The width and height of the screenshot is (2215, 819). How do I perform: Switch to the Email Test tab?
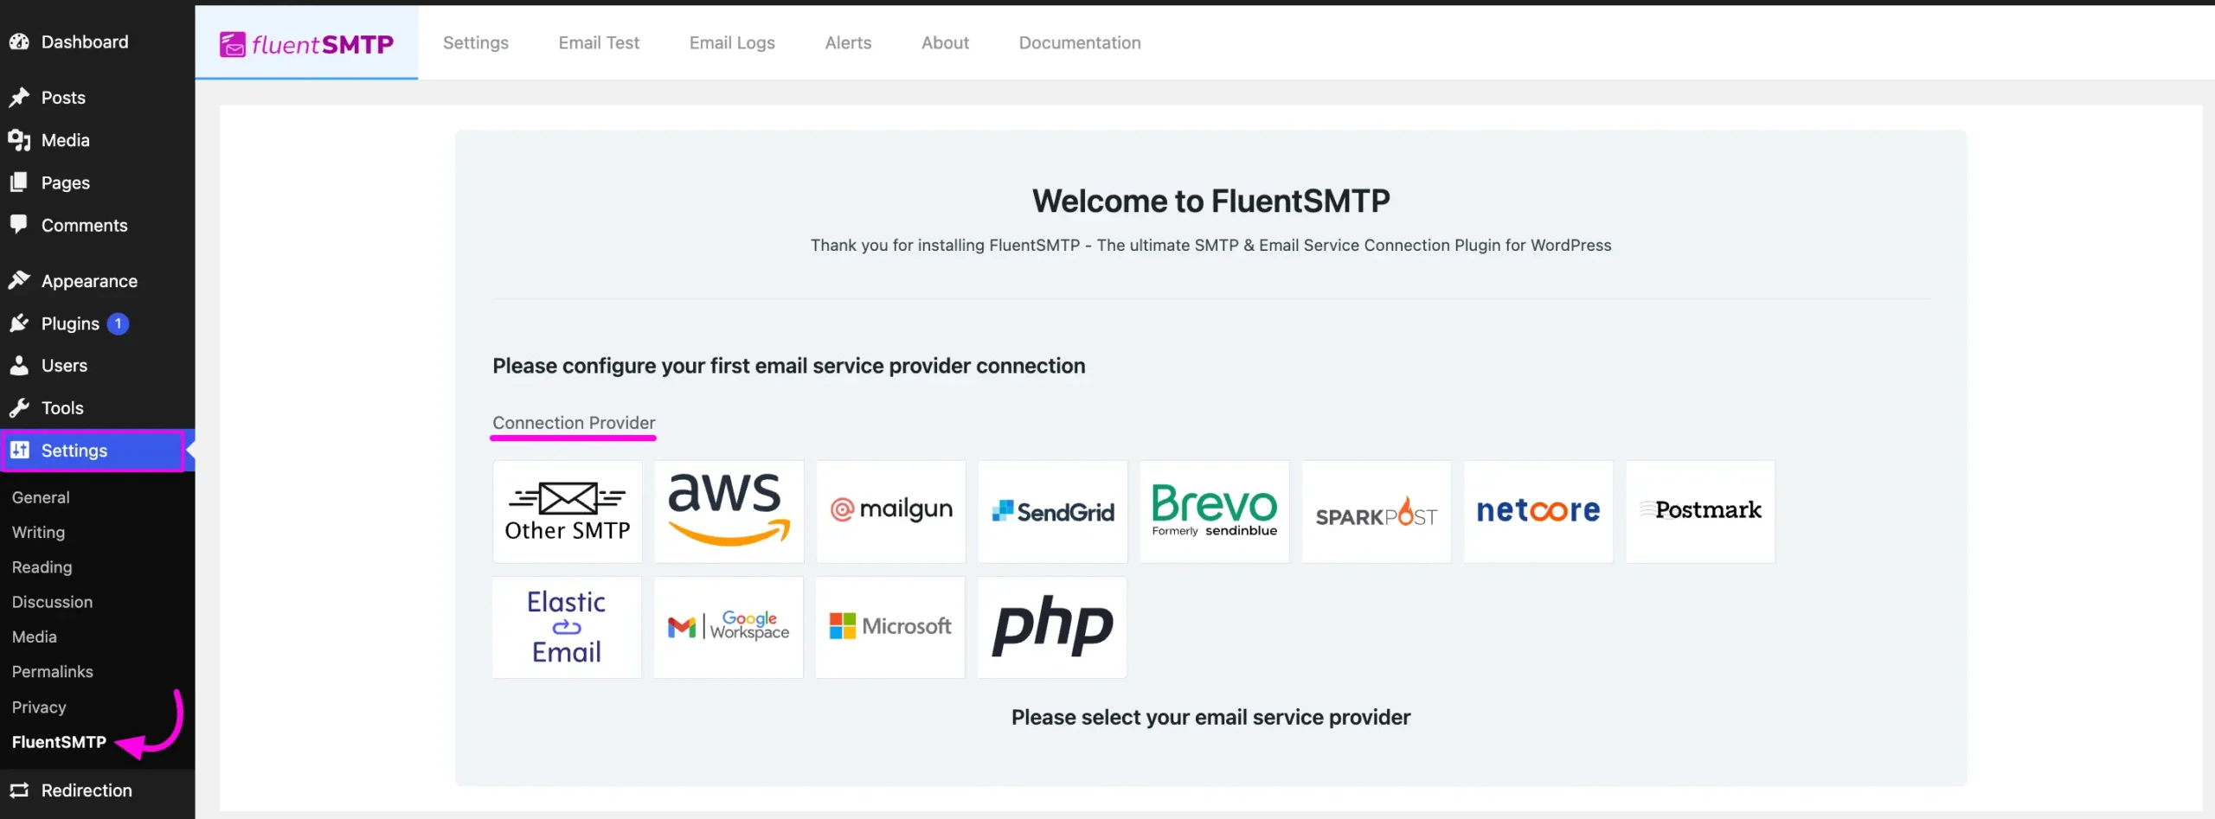[599, 42]
